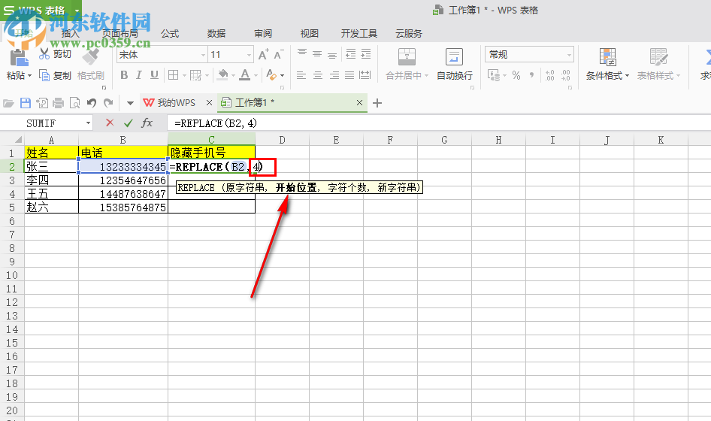Open number format dropdown 常规
711x421 pixels.
[569, 55]
